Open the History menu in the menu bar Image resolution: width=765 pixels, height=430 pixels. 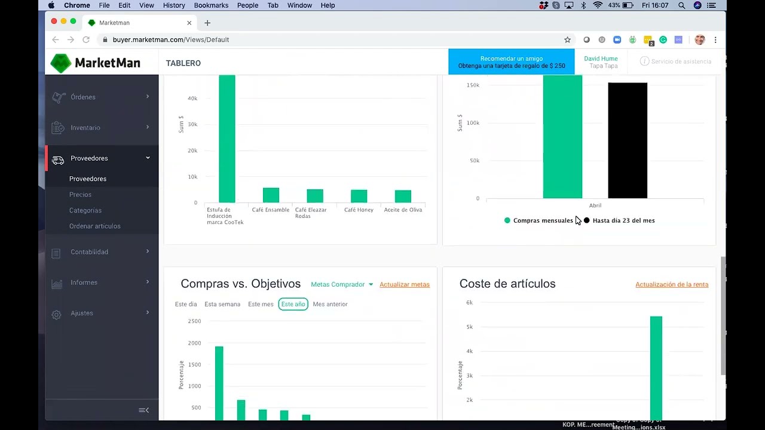click(174, 5)
